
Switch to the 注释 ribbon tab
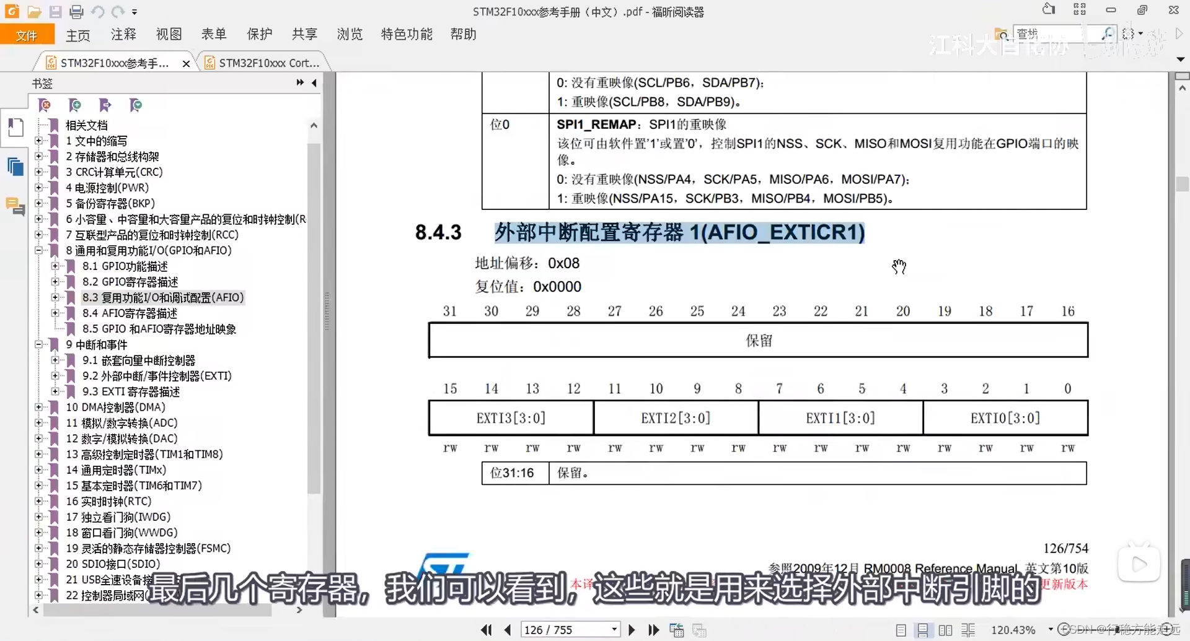click(x=123, y=35)
